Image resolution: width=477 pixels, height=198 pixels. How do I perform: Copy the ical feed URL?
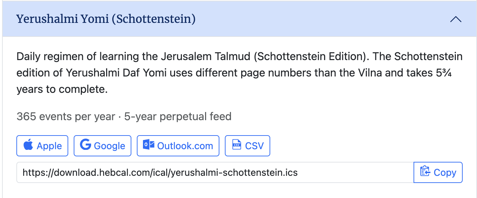tap(438, 172)
